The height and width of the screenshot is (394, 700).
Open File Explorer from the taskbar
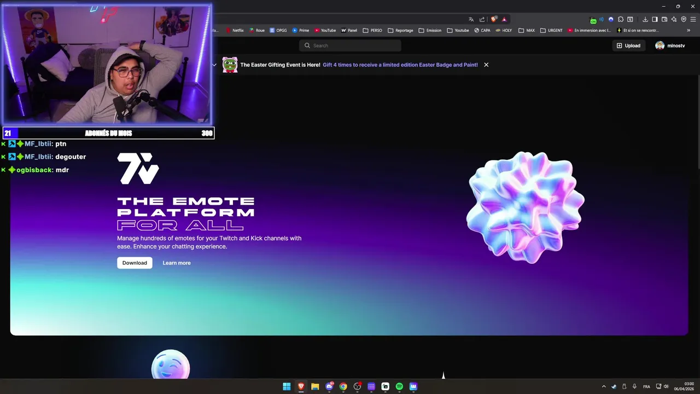(x=315, y=386)
